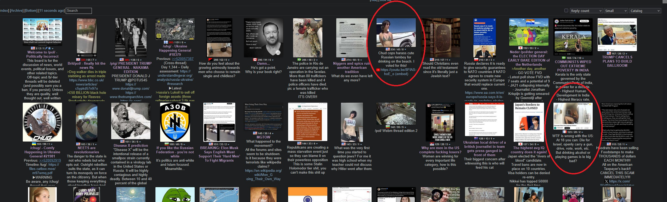Open the AЗOB emblem thumbnail
The height and width of the screenshot is (202, 667).
pos(175,122)
